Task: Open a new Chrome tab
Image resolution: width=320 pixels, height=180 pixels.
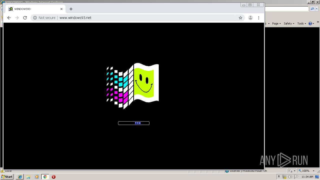Action: pyautogui.click(x=71, y=9)
